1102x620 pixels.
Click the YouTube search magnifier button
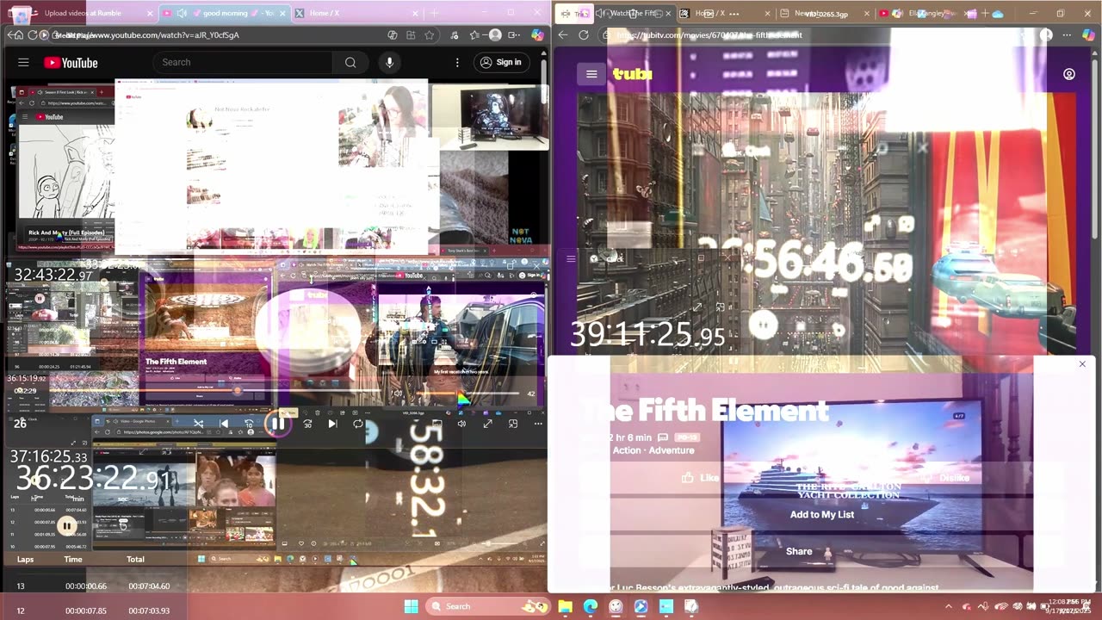click(x=350, y=62)
